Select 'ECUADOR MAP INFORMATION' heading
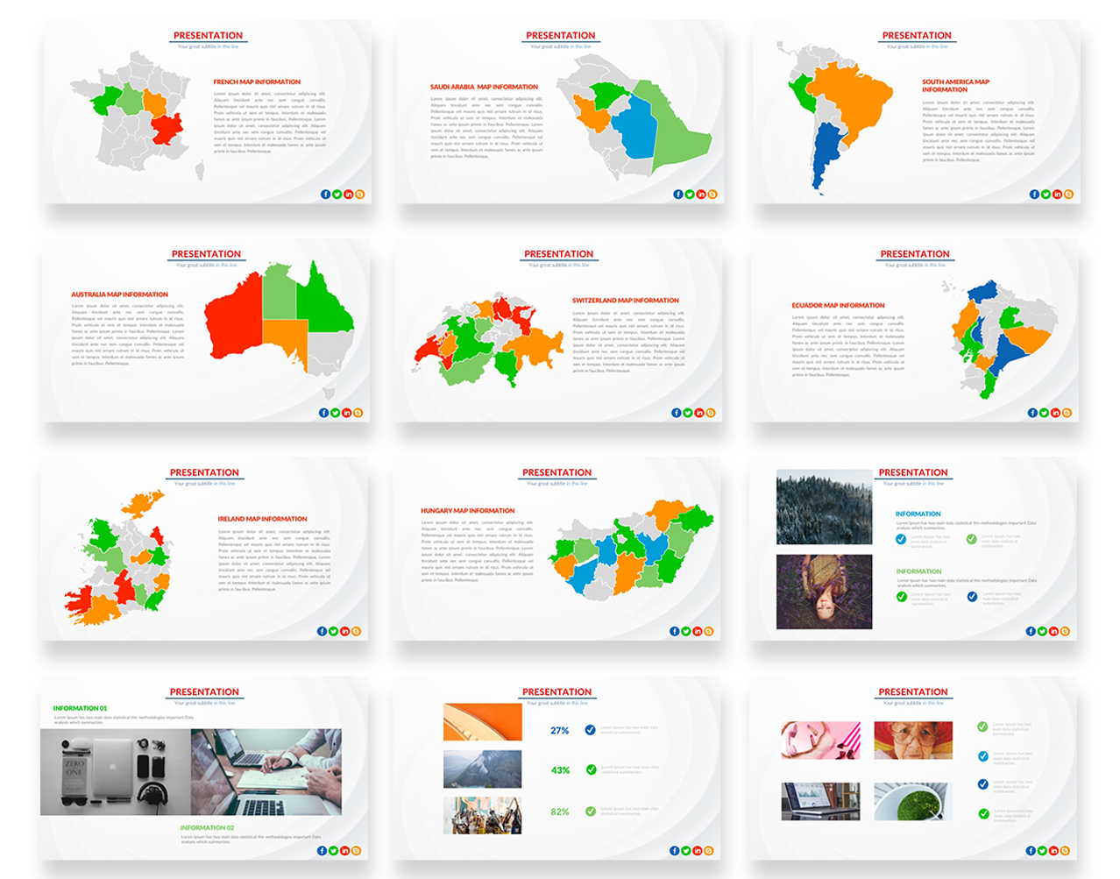The image size is (1120, 879). click(x=839, y=305)
